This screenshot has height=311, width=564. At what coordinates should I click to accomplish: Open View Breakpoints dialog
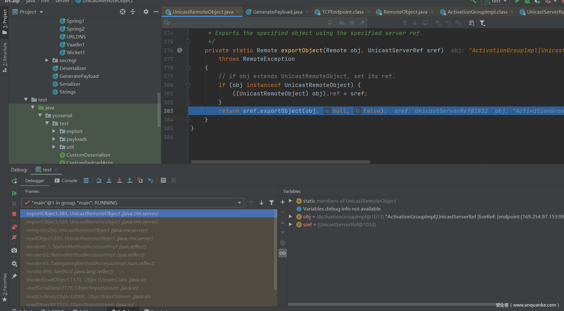(14, 227)
